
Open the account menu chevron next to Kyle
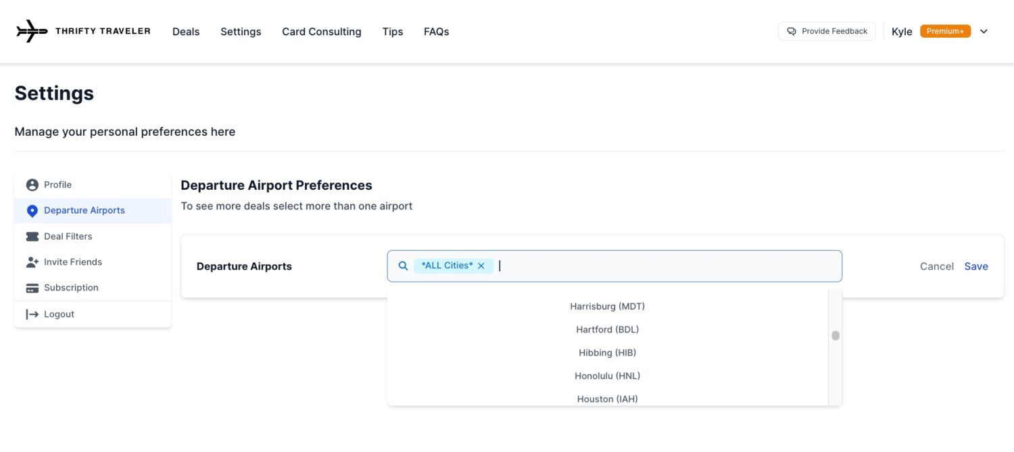pyautogui.click(x=984, y=31)
